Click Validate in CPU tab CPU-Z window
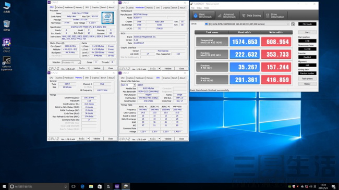This screenshot has height=190, width=339. point(97,68)
